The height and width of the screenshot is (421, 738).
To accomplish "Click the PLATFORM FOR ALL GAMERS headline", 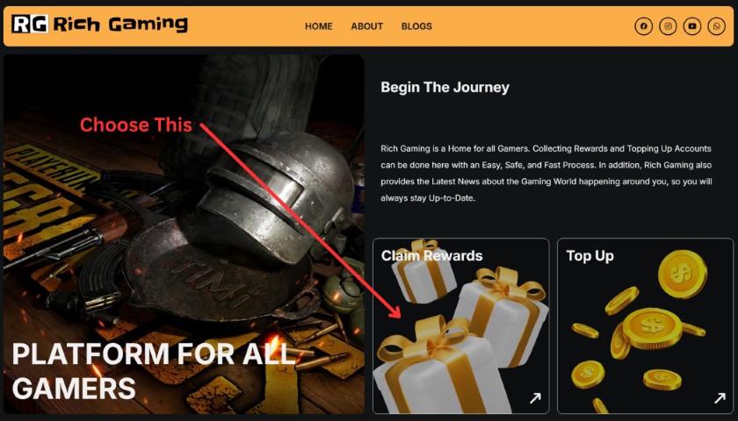I will (x=153, y=371).
